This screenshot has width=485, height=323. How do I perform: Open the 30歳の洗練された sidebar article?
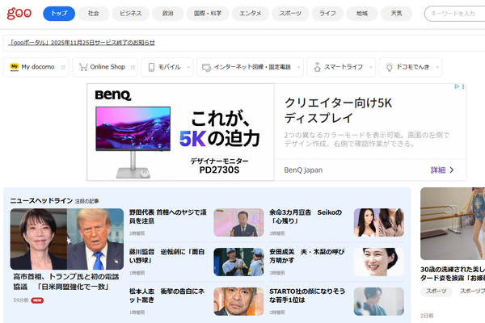[453, 274]
